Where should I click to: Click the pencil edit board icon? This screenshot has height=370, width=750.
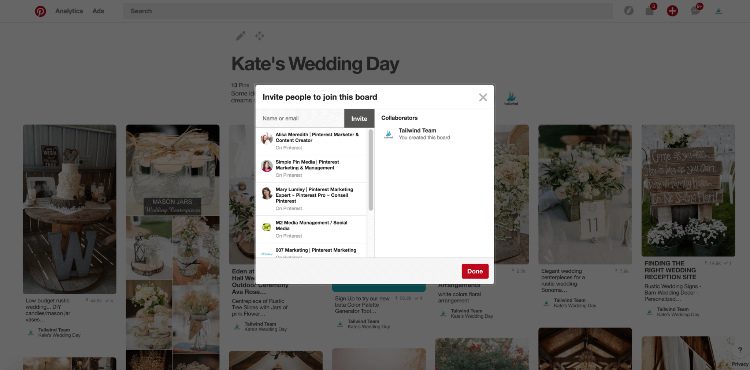[241, 36]
